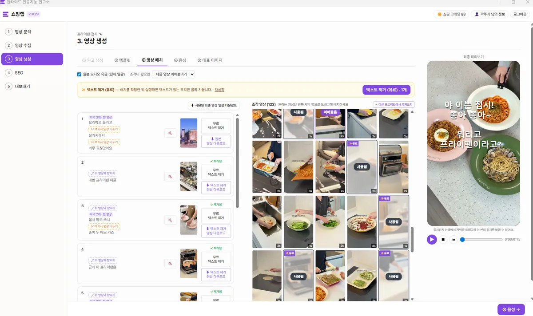Download text-removed video for row 4
533x316 pixels.
tap(216, 274)
